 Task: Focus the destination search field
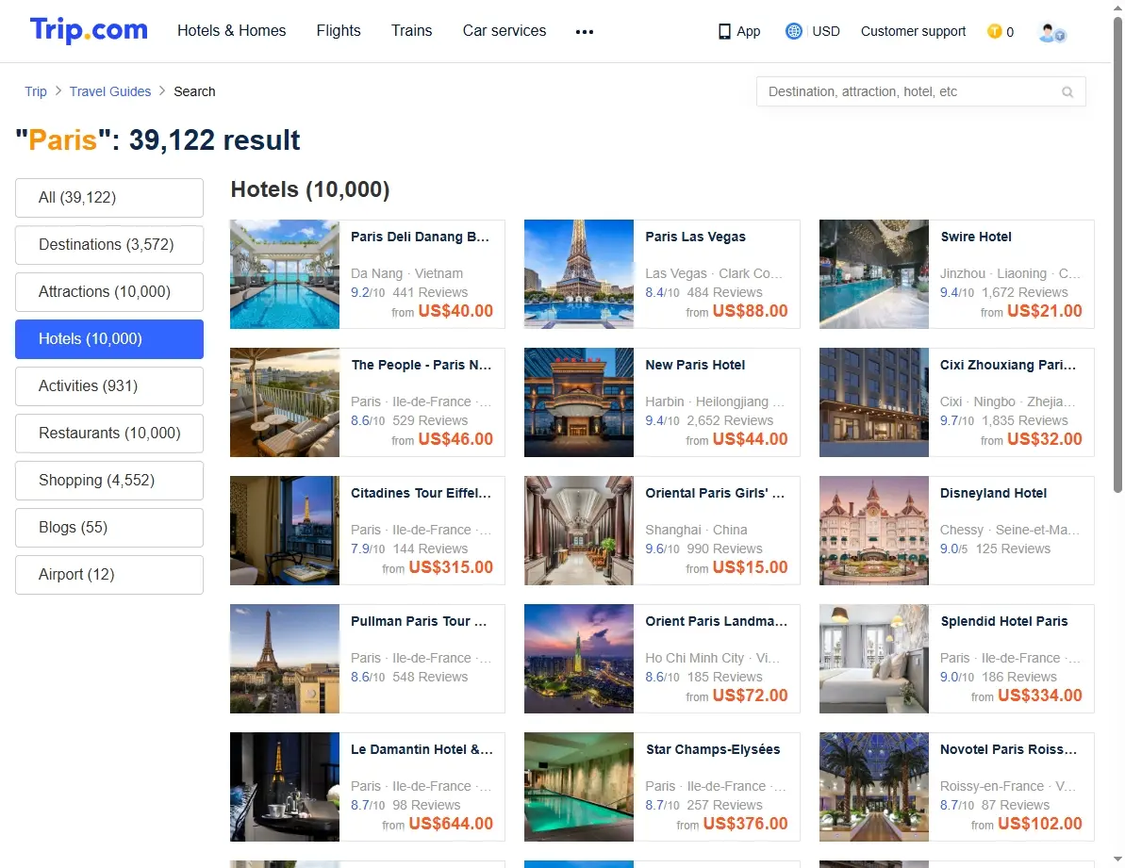920,91
